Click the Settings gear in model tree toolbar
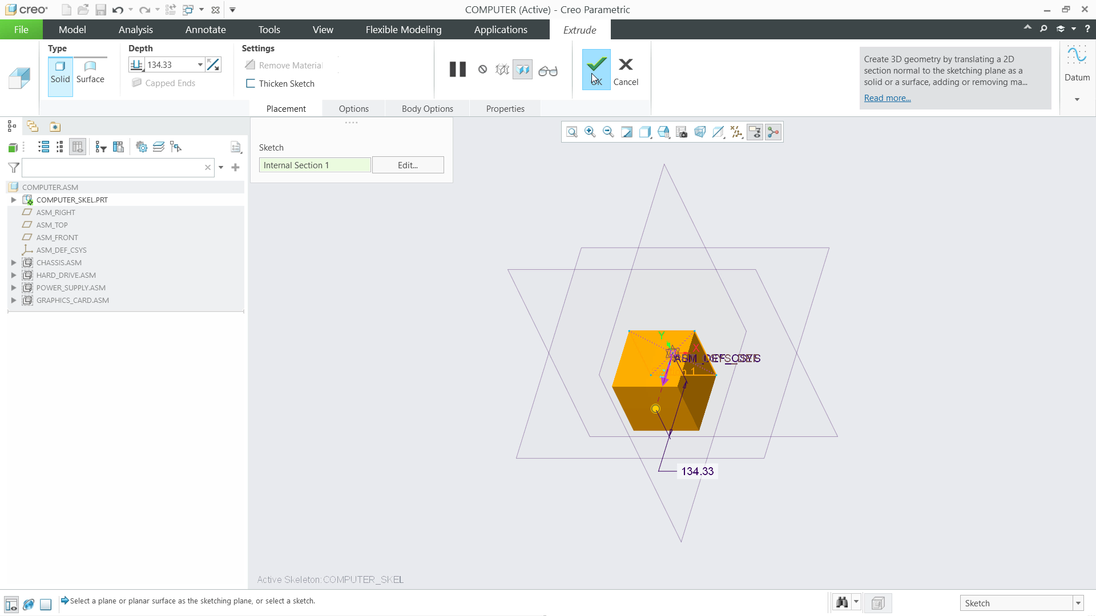This screenshot has width=1096, height=616. 142,147
